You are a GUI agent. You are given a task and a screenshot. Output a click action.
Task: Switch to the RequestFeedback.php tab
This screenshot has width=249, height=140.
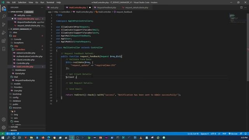(106, 7)
